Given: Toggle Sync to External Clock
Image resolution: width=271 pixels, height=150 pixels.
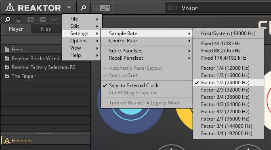Looking at the screenshot, I should tap(147, 85).
